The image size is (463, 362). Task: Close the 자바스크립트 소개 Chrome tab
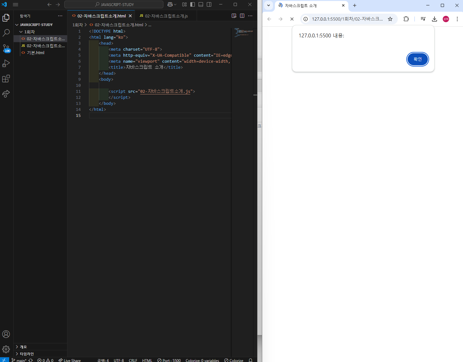(343, 6)
